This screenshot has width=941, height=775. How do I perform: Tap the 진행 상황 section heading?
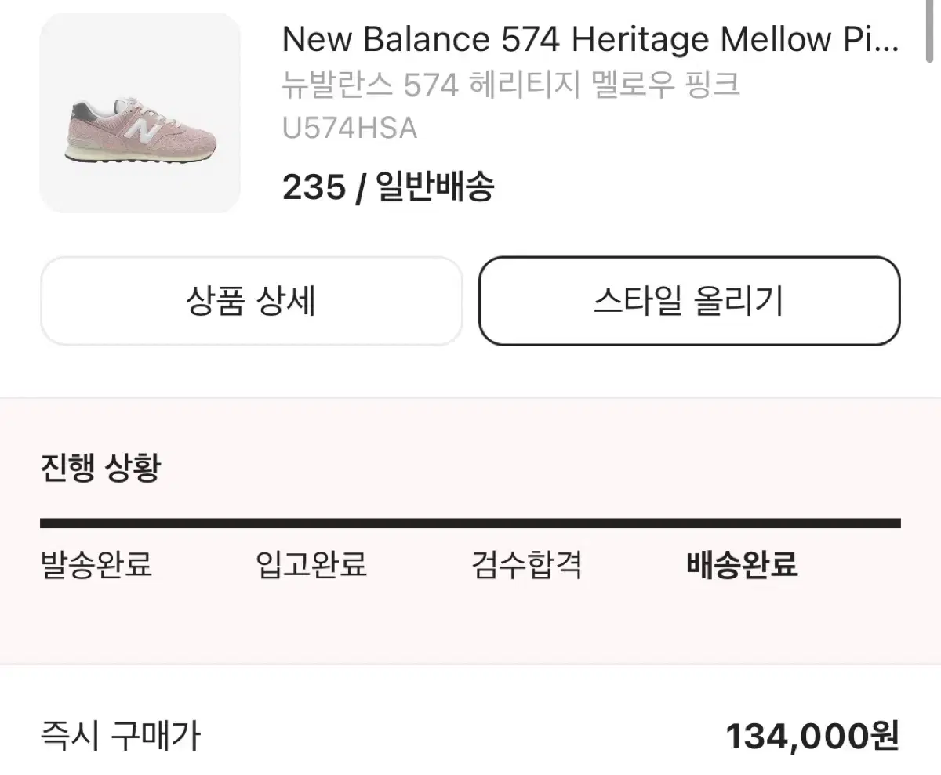click(100, 468)
